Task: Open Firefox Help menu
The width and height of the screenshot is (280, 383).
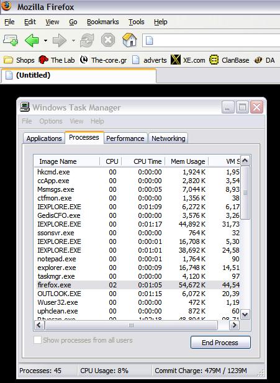Action: tap(161, 22)
